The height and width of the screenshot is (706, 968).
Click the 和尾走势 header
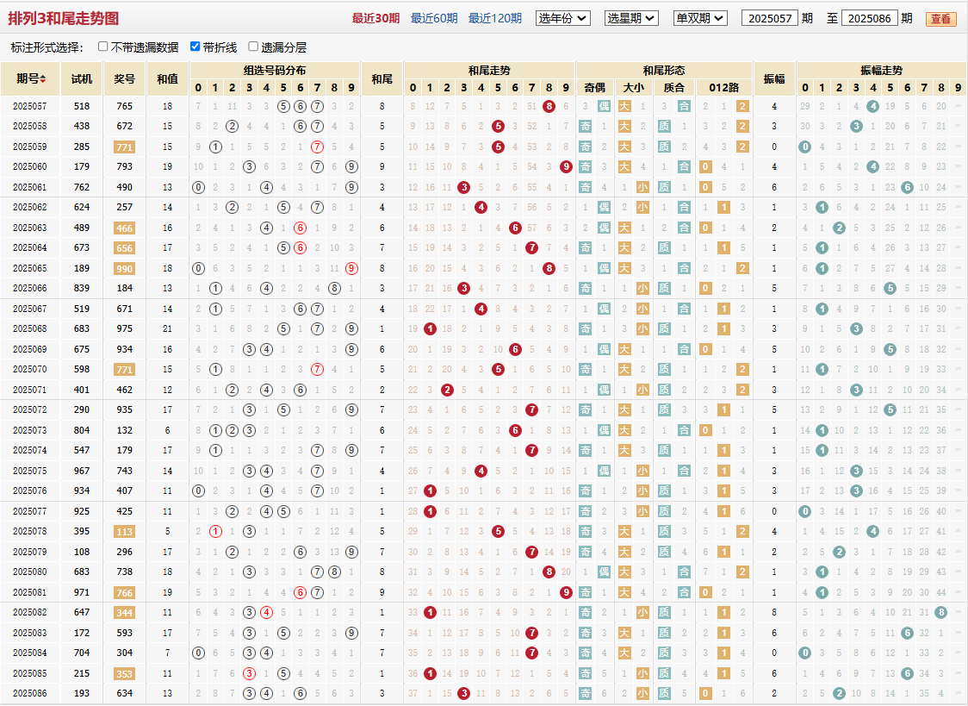pyautogui.click(x=489, y=71)
